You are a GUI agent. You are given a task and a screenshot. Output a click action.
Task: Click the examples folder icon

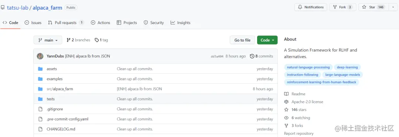click(x=40, y=79)
